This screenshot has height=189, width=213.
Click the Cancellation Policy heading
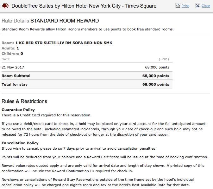click(x=20, y=143)
